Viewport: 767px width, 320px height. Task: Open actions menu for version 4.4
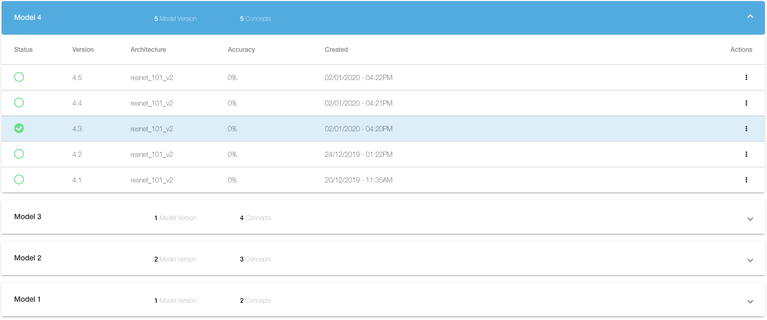tap(746, 103)
